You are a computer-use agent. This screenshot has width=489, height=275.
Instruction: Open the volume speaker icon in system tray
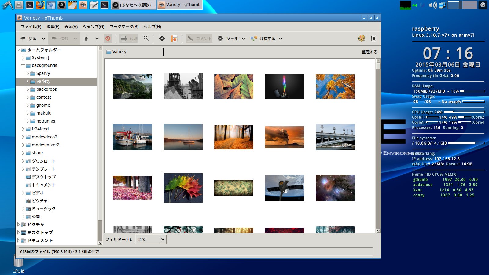(x=432, y=5)
